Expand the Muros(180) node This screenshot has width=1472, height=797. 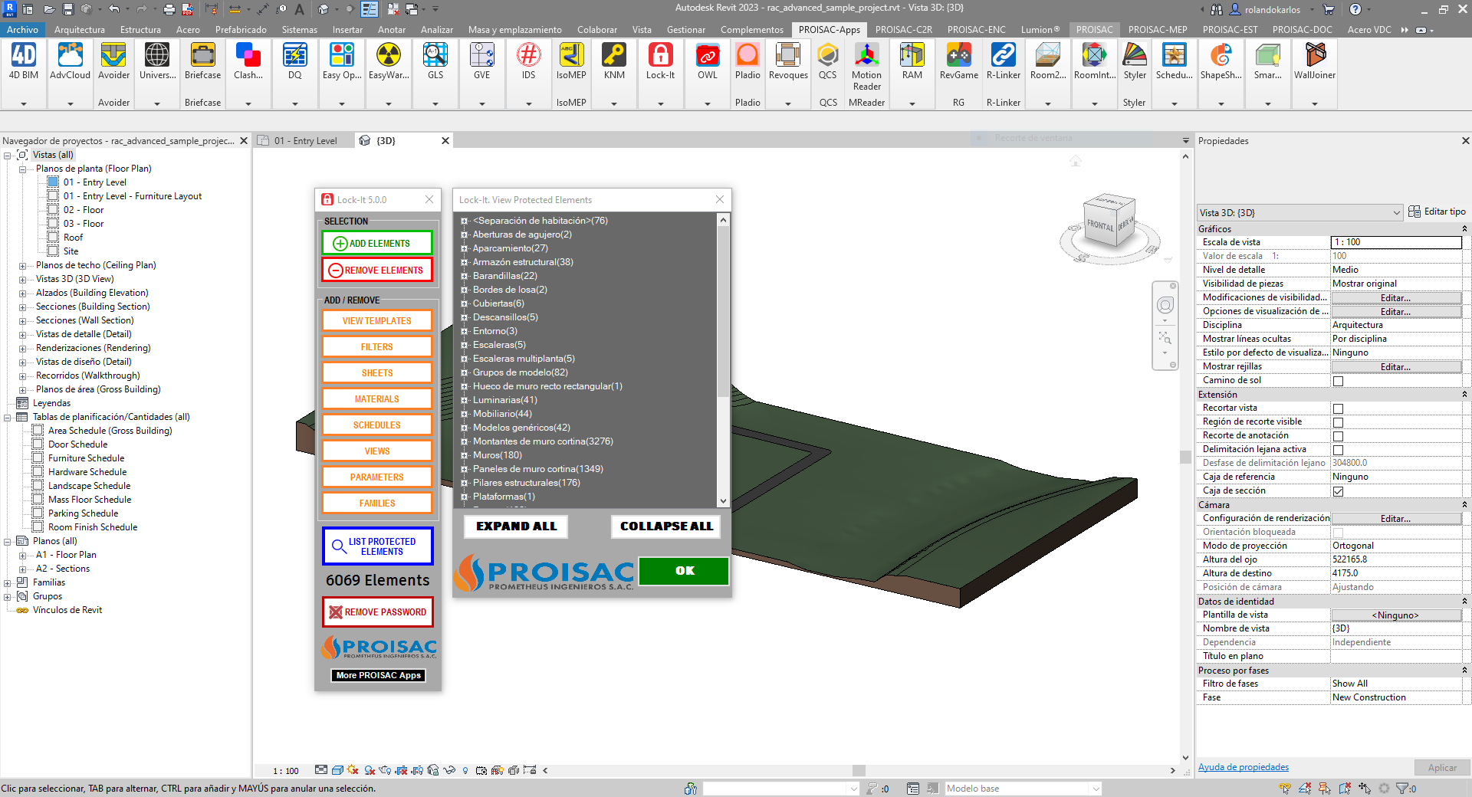pos(464,455)
